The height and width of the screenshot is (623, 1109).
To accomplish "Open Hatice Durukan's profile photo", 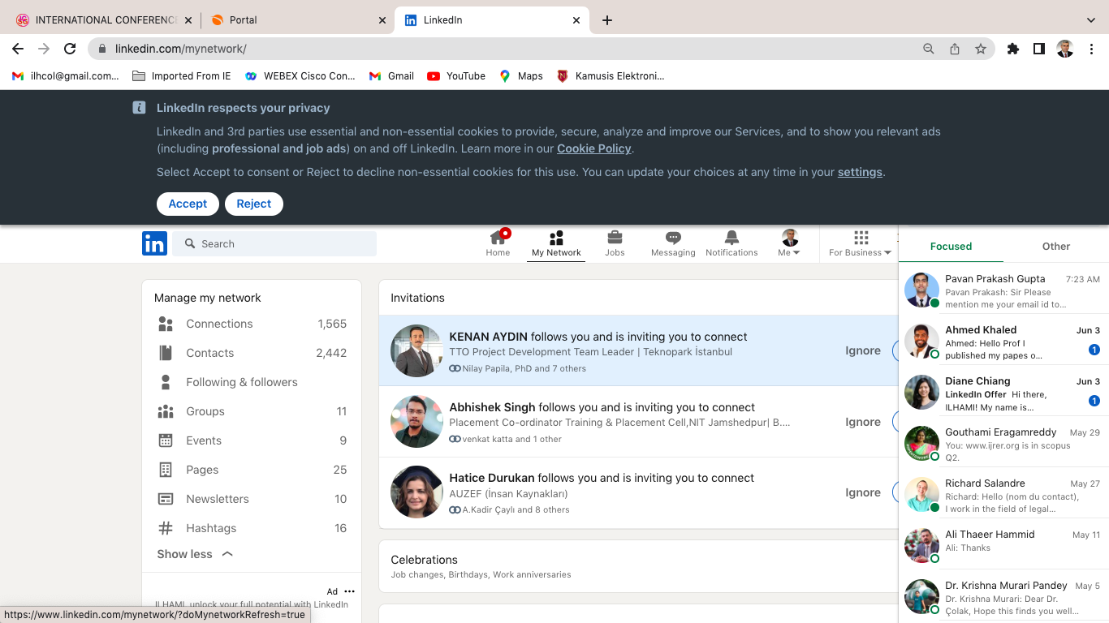I will [x=416, y=492].
